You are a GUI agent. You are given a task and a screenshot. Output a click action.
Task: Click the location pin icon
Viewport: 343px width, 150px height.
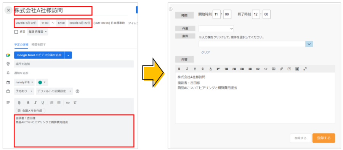click(x=8, y=64)
